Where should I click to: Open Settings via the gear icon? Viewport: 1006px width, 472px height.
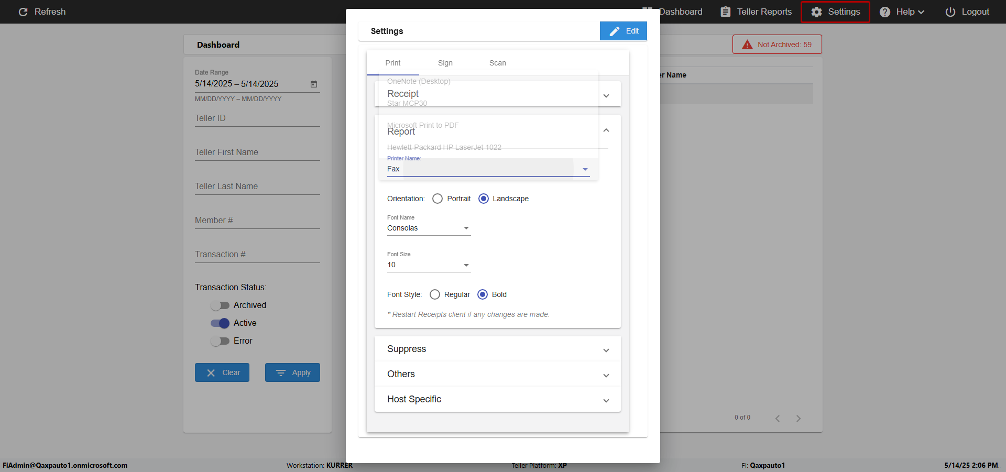(x=816, y=12)
